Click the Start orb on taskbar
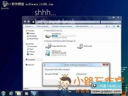Screen dimensions: 128x96 (3, 93)
